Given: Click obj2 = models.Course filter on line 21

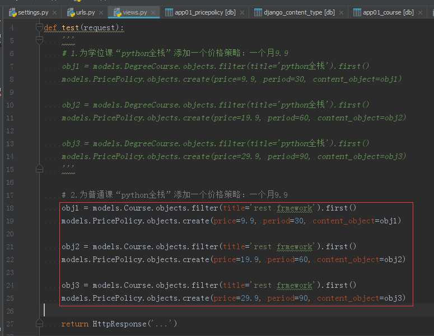Looking at the screenshot, I should (x=209, y=246).
